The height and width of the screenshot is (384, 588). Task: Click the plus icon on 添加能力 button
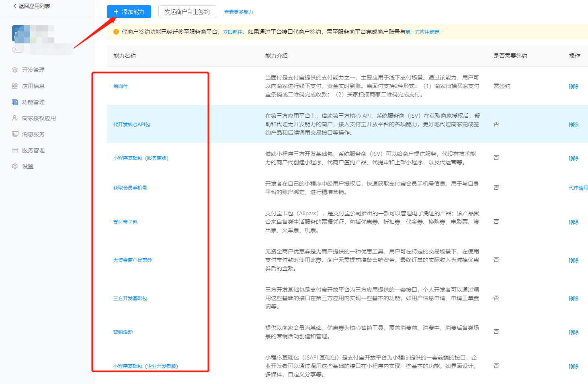[x=116, y=12]
